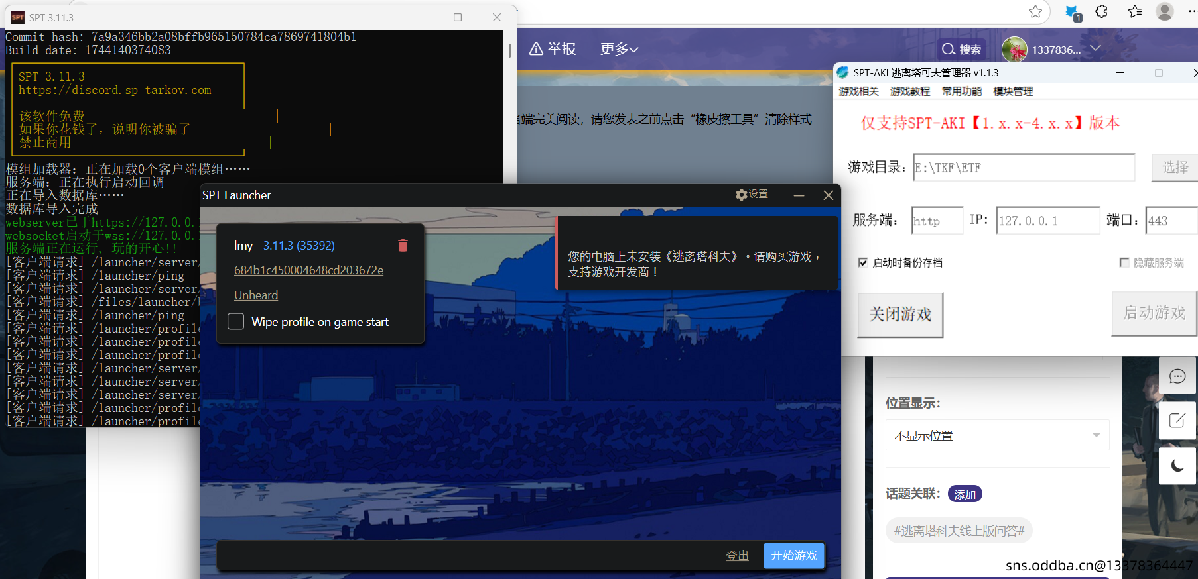Click the Commit hash line in console
Viewport: 1198px width, 579px height.
click(180, 37)
